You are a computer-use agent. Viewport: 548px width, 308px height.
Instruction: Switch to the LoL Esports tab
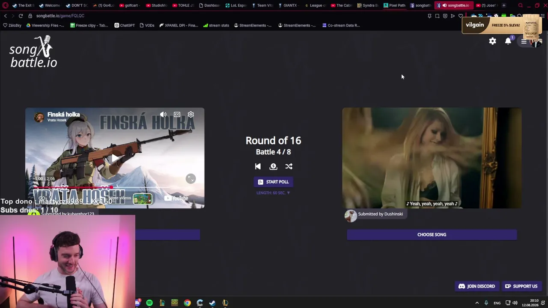(235, 6)
